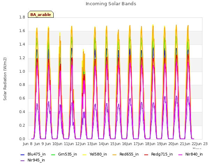Click the 1.4 y-axis tick label
This screenshot has height=167, width=223.
click(22, 44)
